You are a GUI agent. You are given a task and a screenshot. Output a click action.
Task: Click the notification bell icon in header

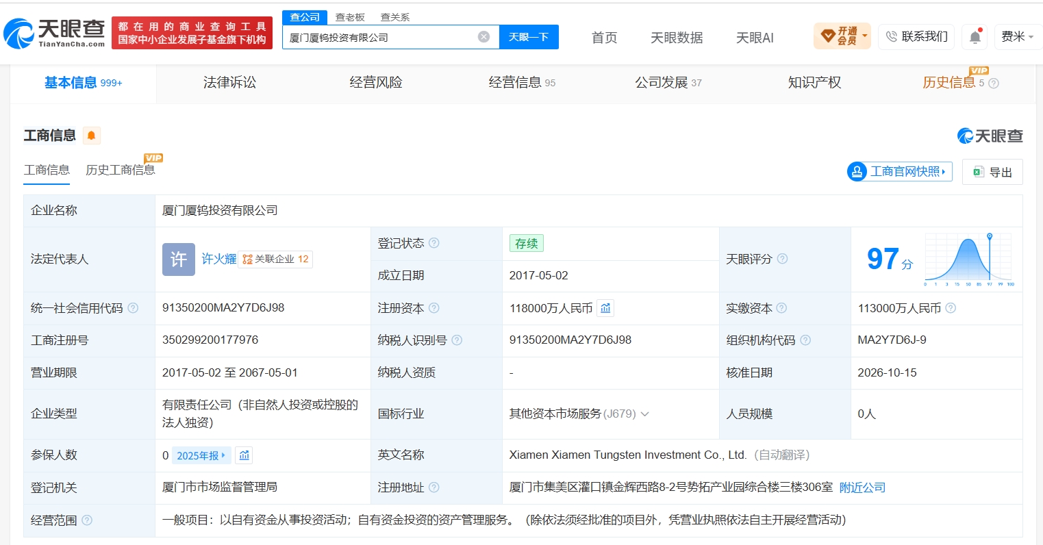pyautogui.click(x=975, y=37)
